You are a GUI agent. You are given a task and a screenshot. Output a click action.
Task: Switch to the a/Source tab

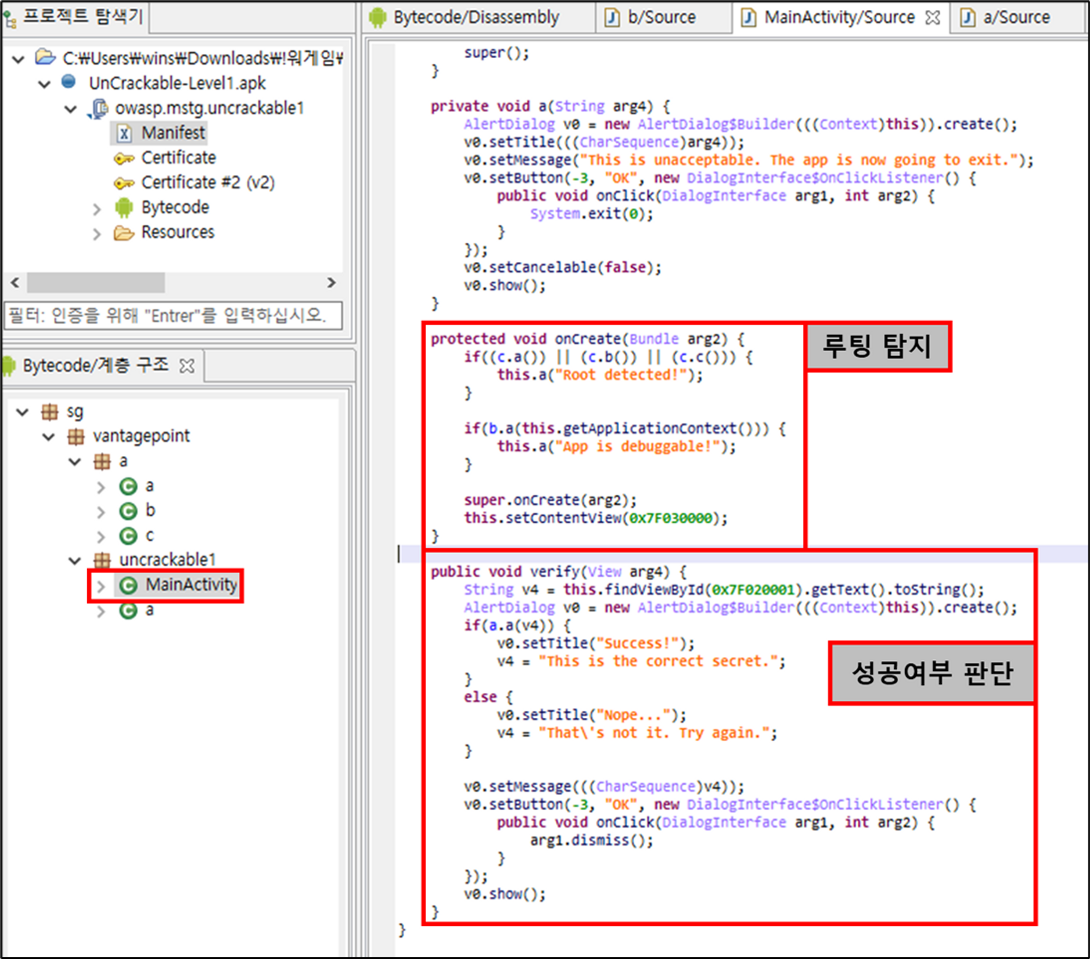click(1015, 17)
